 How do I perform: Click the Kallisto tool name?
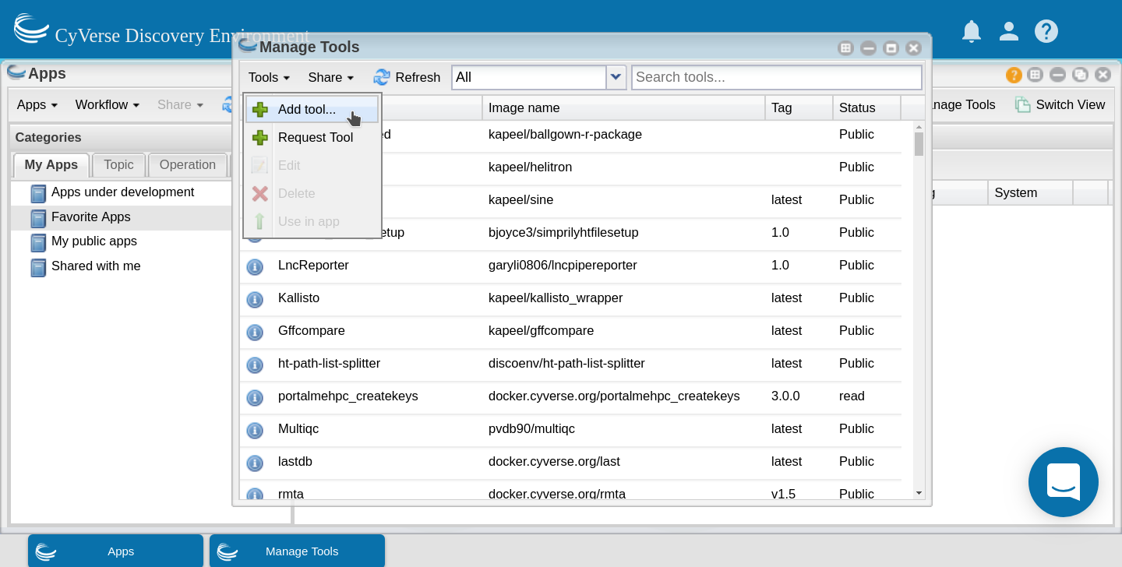click(298, 298)
